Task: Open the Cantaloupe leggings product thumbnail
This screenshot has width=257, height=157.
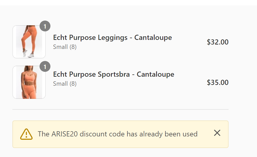Action: (x=29, y=42)
